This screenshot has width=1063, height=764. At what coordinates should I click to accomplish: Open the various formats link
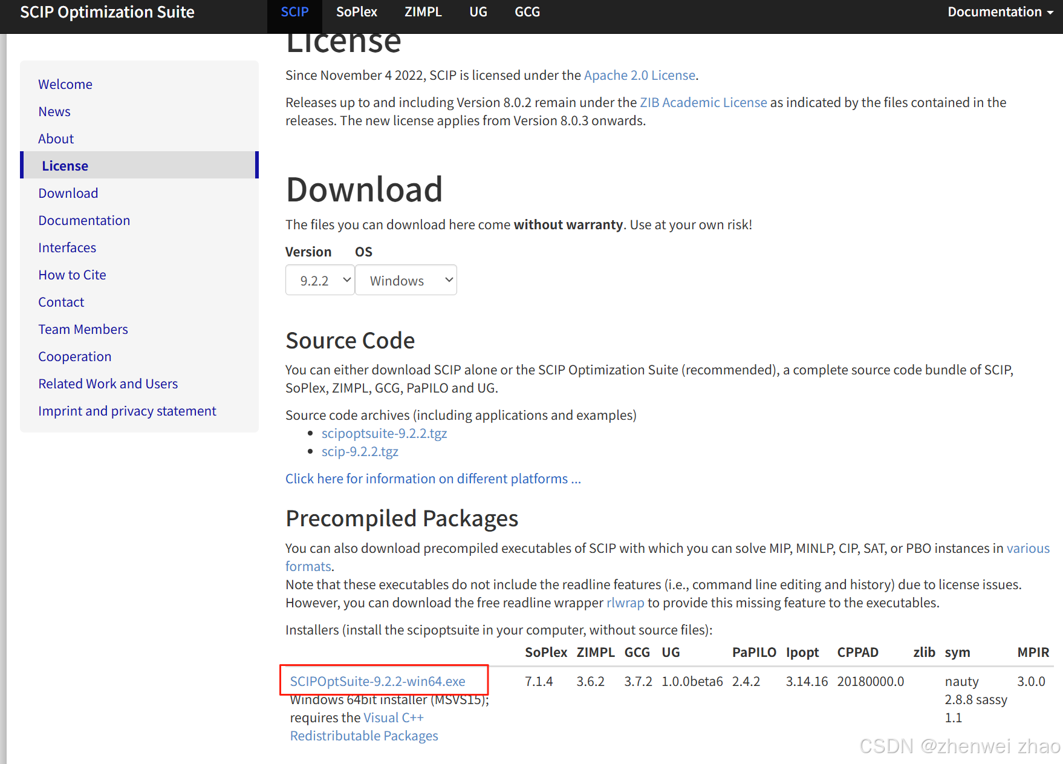[1028, 548]
